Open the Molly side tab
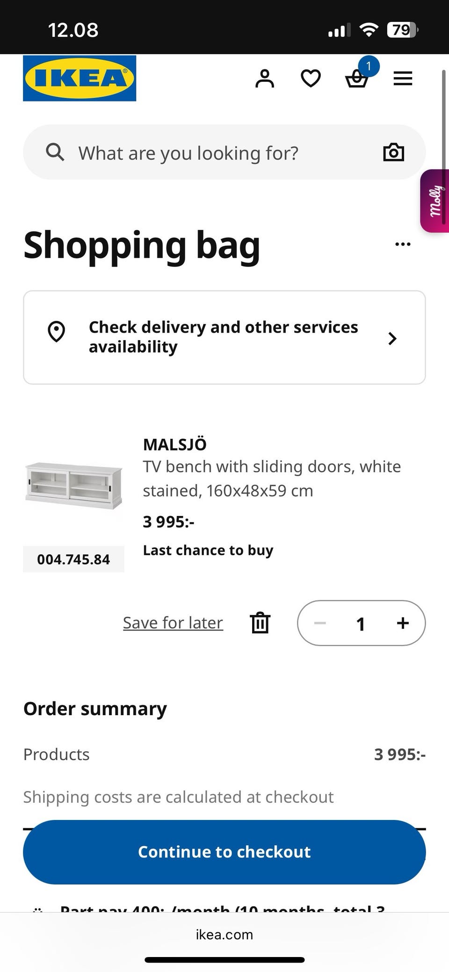The width and height of the screenshot is (449, 972). click(x=435, y=201)
